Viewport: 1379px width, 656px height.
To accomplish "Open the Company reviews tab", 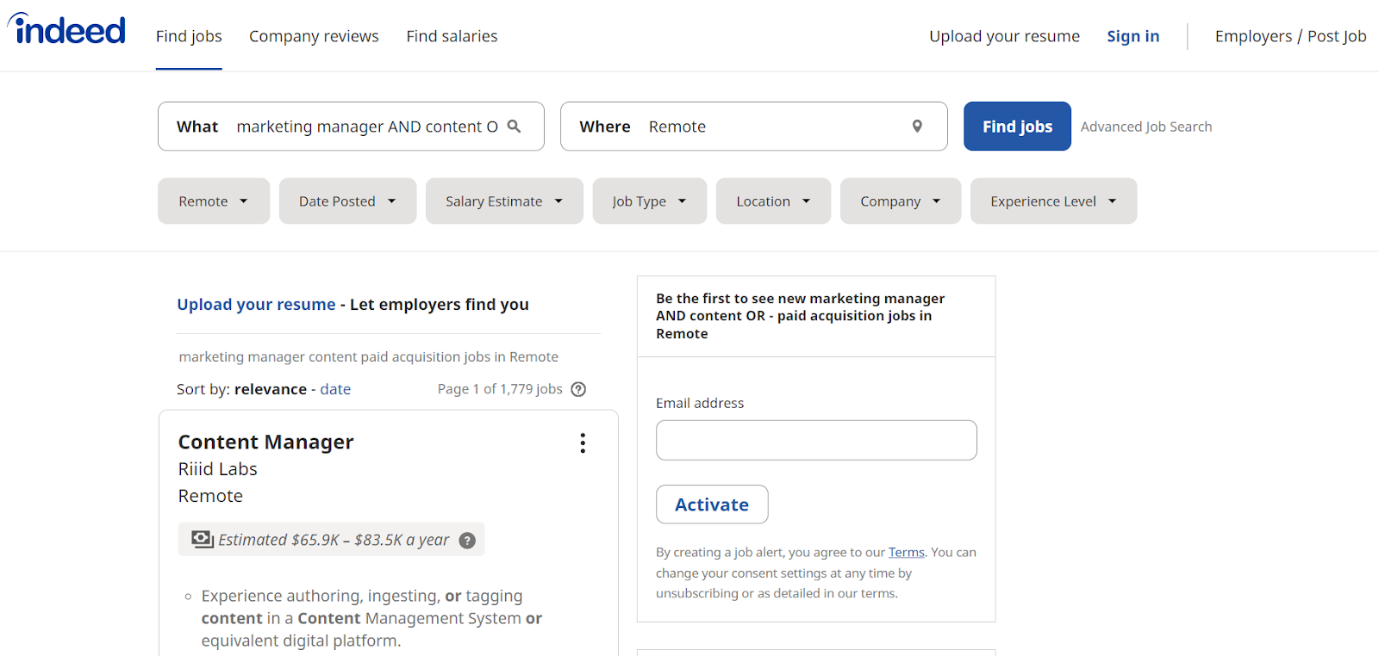I will pos(314,36).
